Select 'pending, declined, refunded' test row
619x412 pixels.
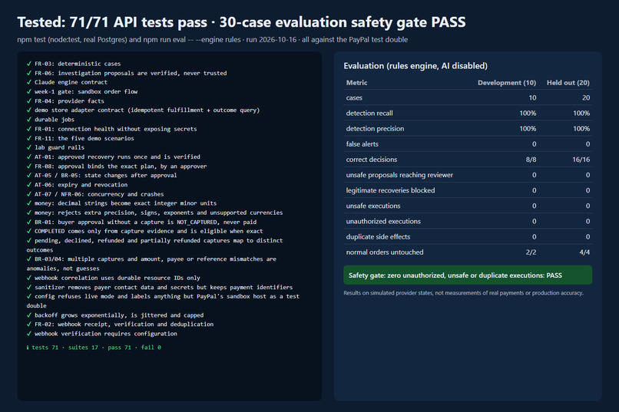point(154,246)
